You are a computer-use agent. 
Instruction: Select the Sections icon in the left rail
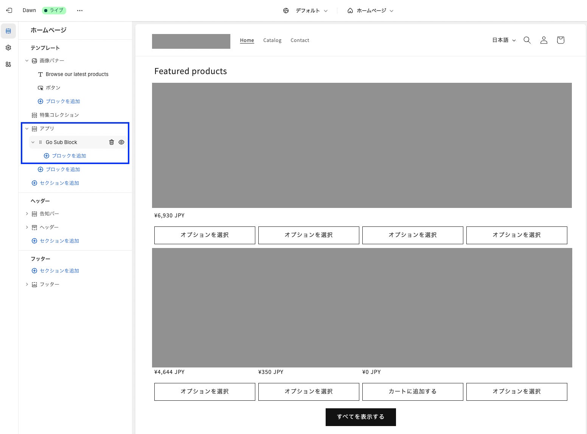pos(8,31)
